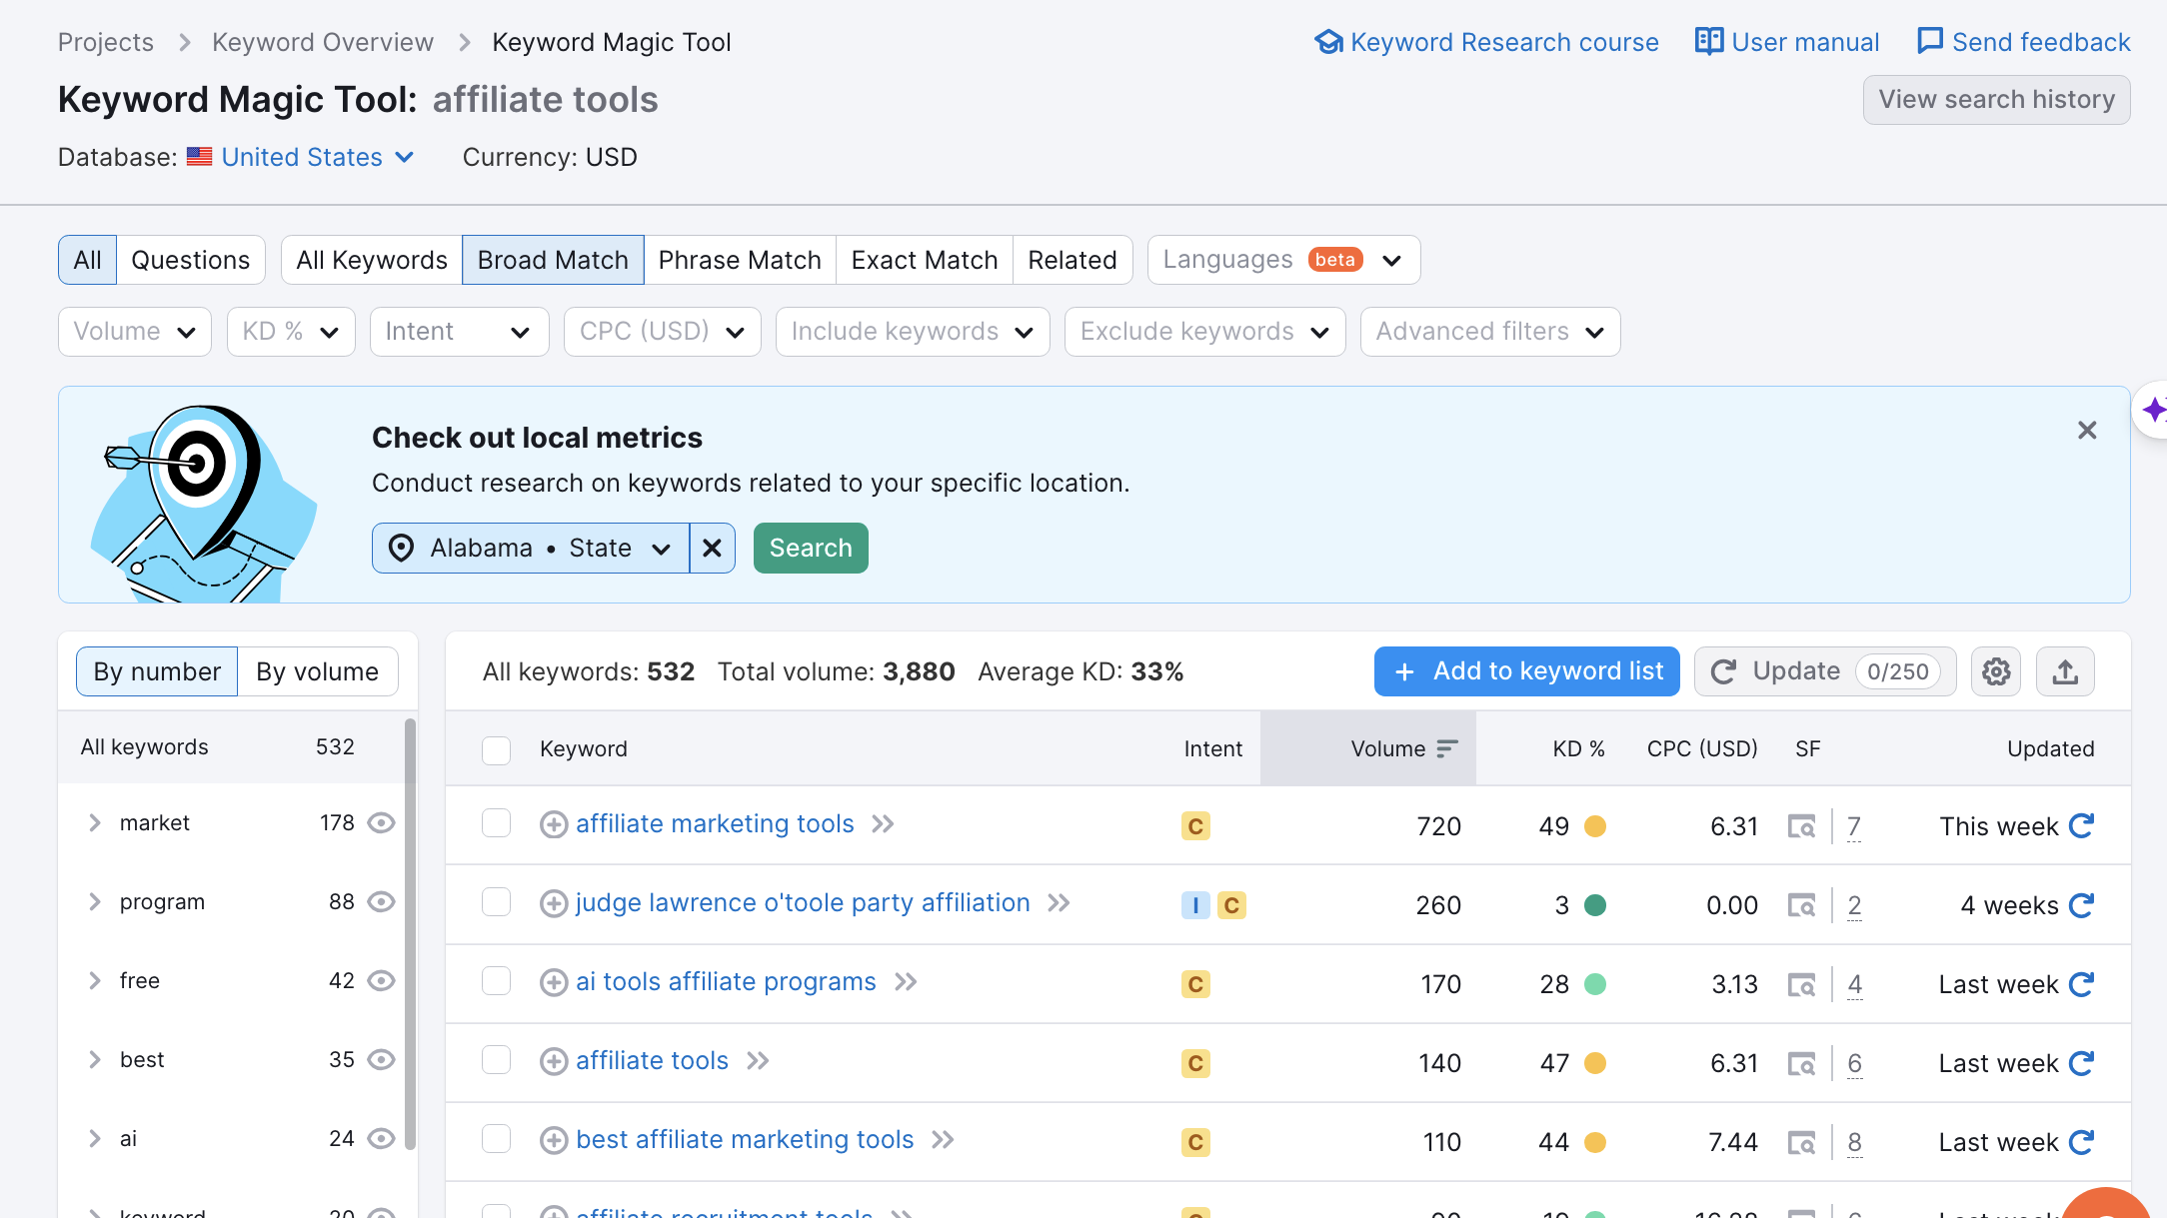The height and width of the screenshot is (1218, 2167).
Task: Open the KD % filter dropdown
Action: pyautogui.click(x=291, y=332)
